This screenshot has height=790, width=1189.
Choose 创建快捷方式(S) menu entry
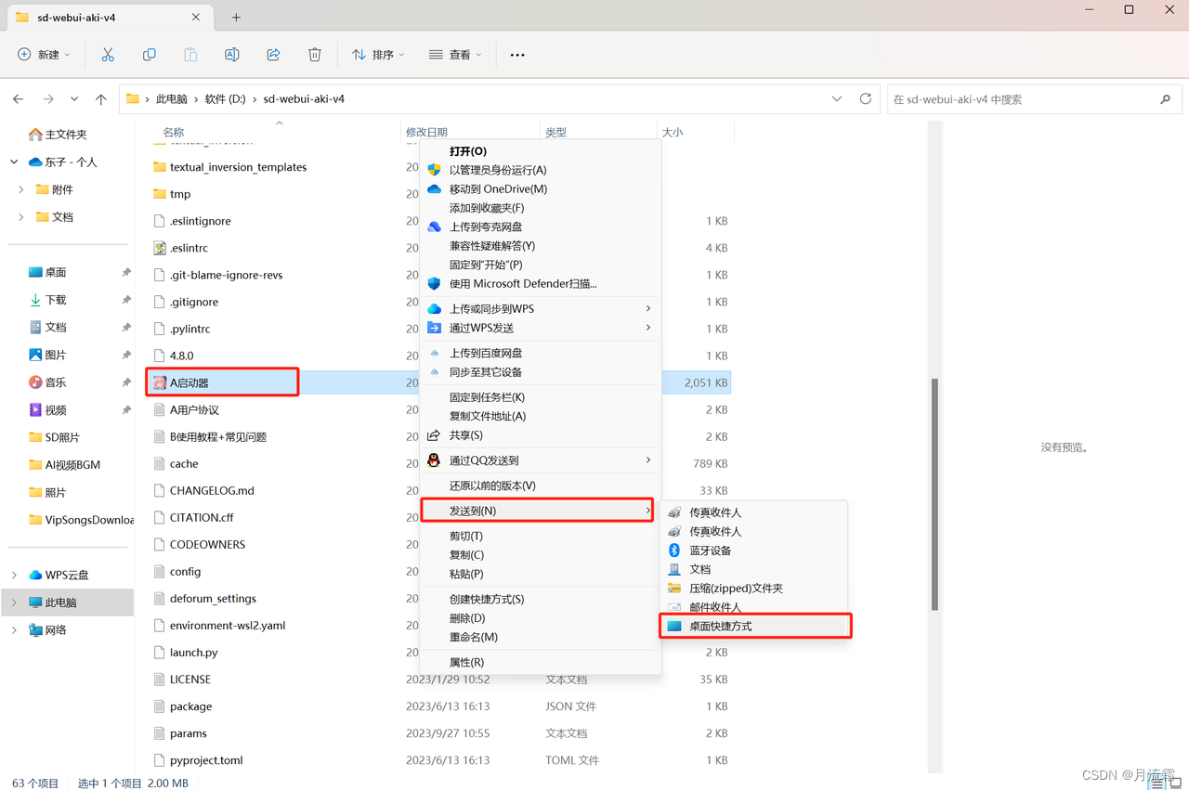click(540, 599)
